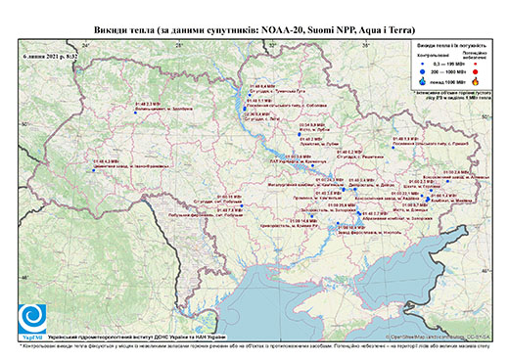Screen dimensions: 509x360
Task: Click the blue marker near Kryvyi Rih label
Action: pyautogui.click(x=312, y=216)
